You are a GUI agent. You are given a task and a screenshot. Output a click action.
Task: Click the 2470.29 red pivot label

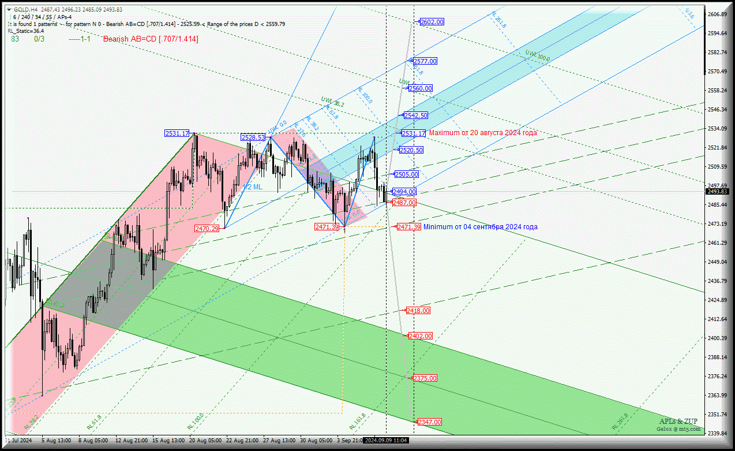coord(207,229)
